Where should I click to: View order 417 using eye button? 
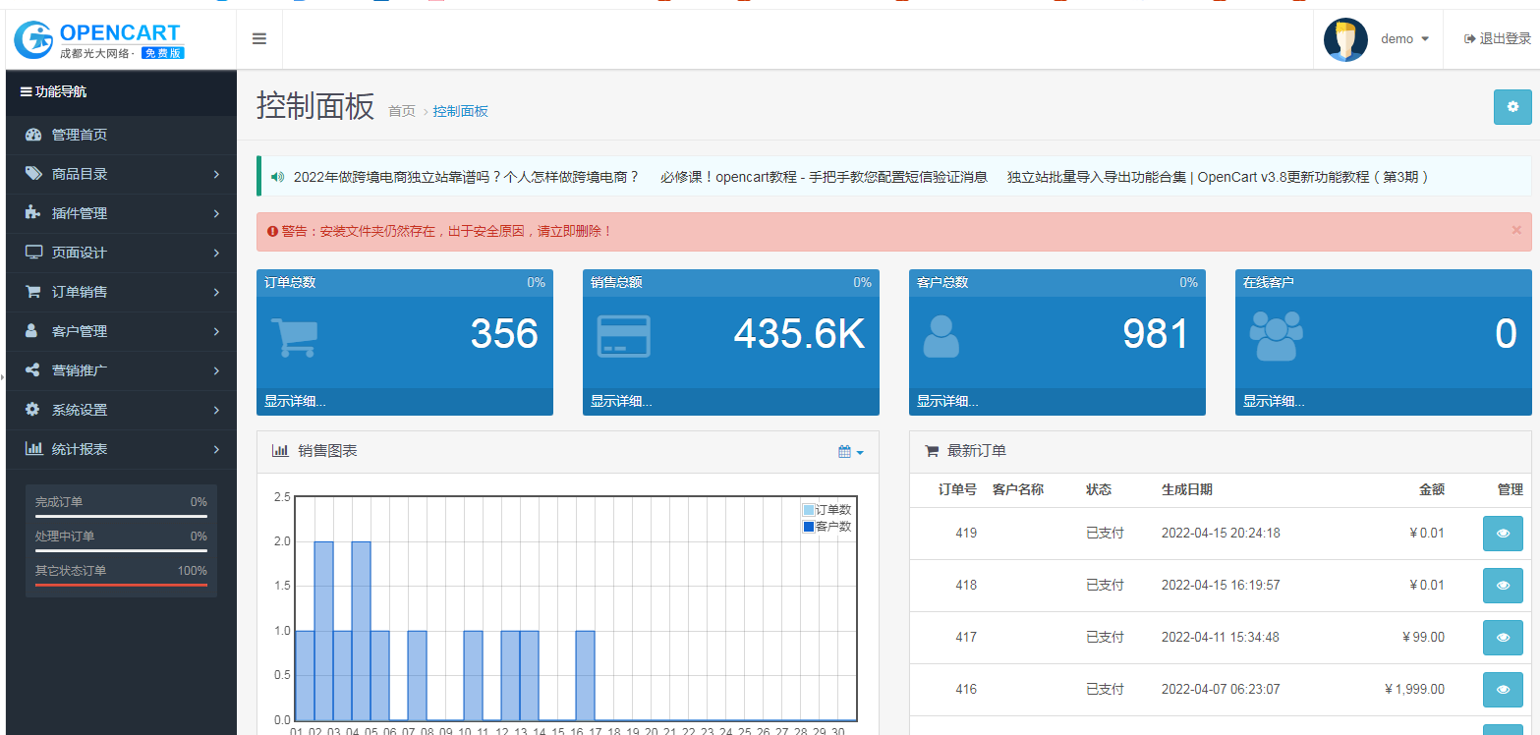1503,638
